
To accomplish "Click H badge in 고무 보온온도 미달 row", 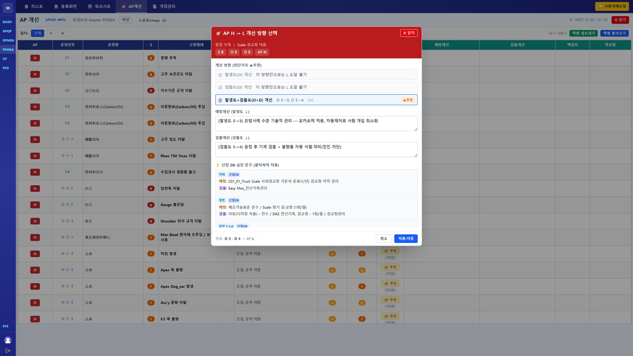I will pyautogui.click(x=35, y=74).
